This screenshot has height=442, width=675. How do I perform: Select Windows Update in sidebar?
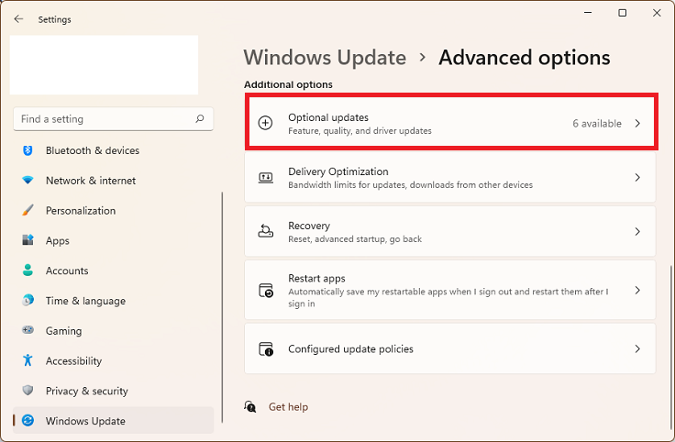(113, 421)
